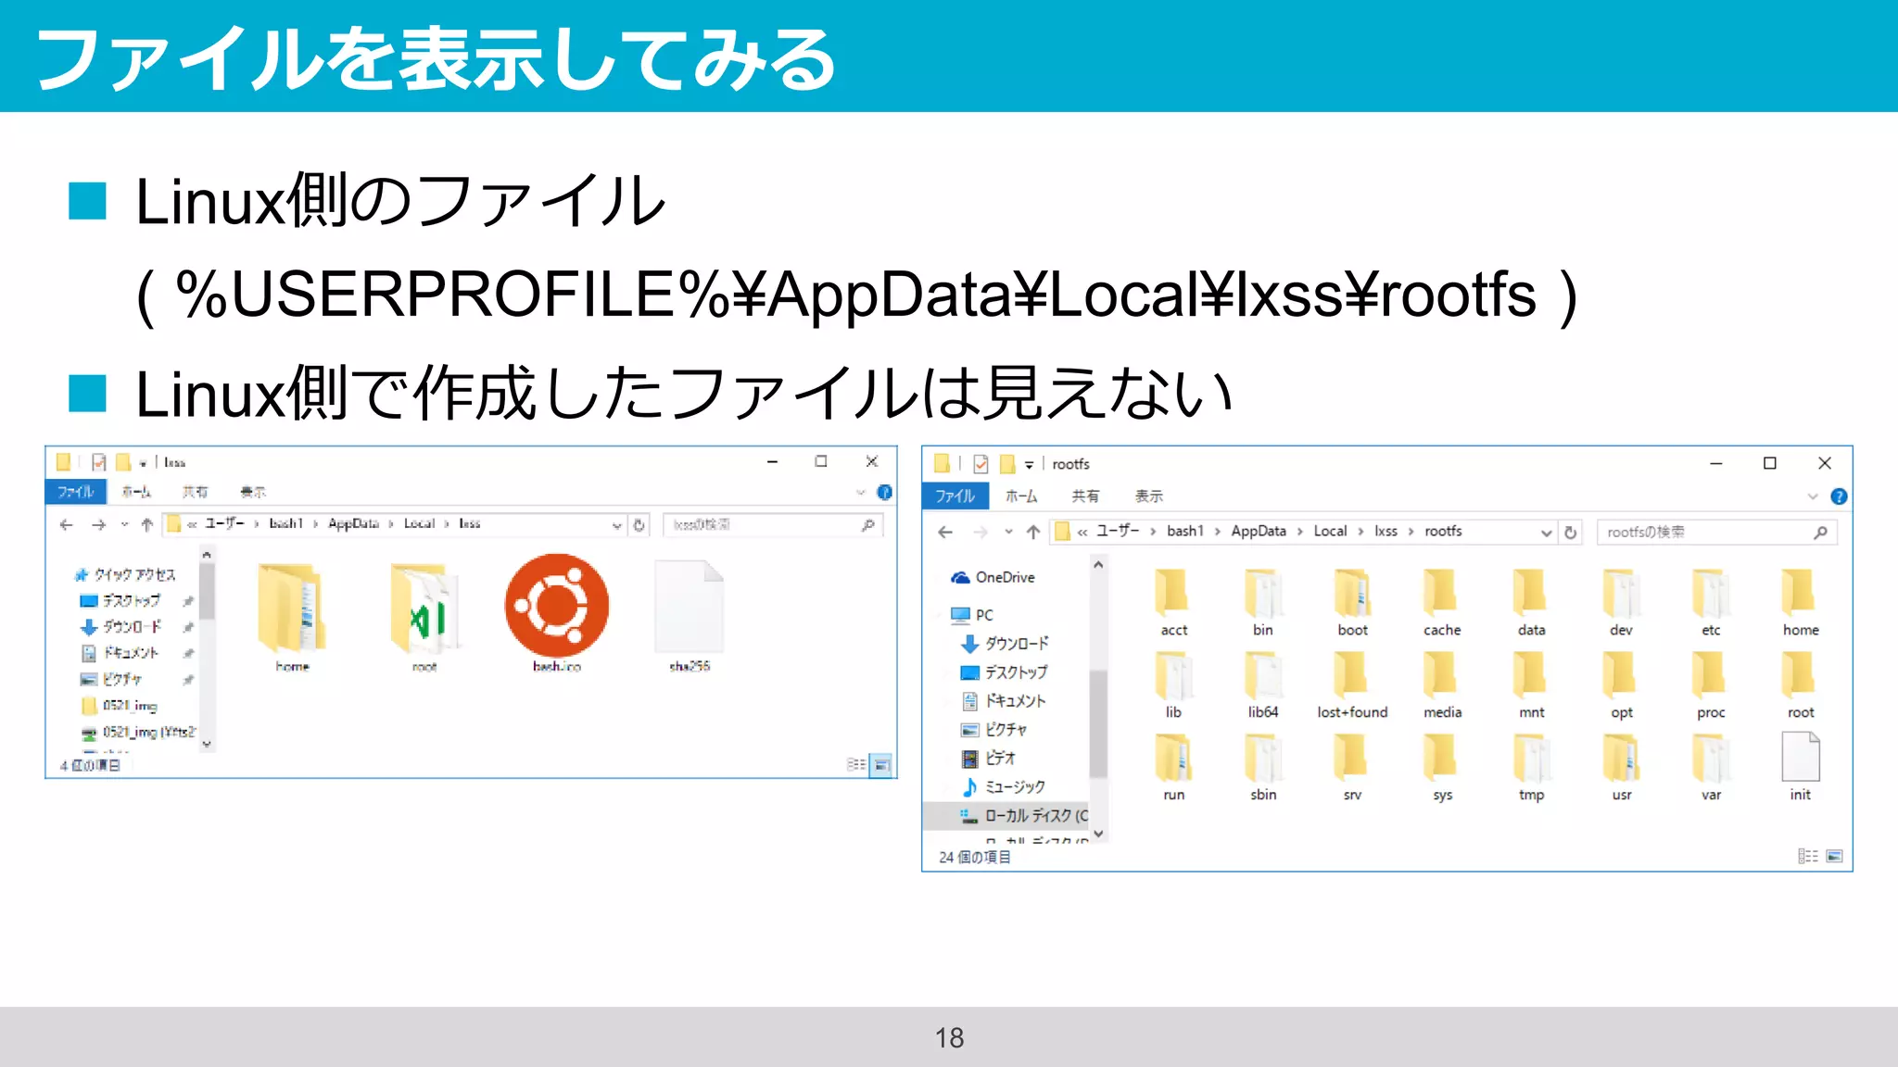The image size is (1898, 1067).
Task: Select the lib folder in rootfs
Action: click(1173, 684)
